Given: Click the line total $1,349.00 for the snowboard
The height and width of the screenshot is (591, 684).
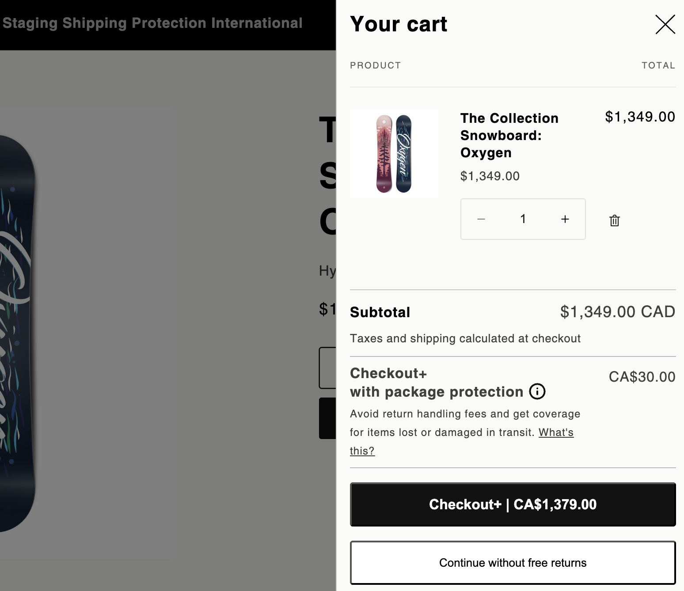Looking at the screenshot, I should (640, 117).
